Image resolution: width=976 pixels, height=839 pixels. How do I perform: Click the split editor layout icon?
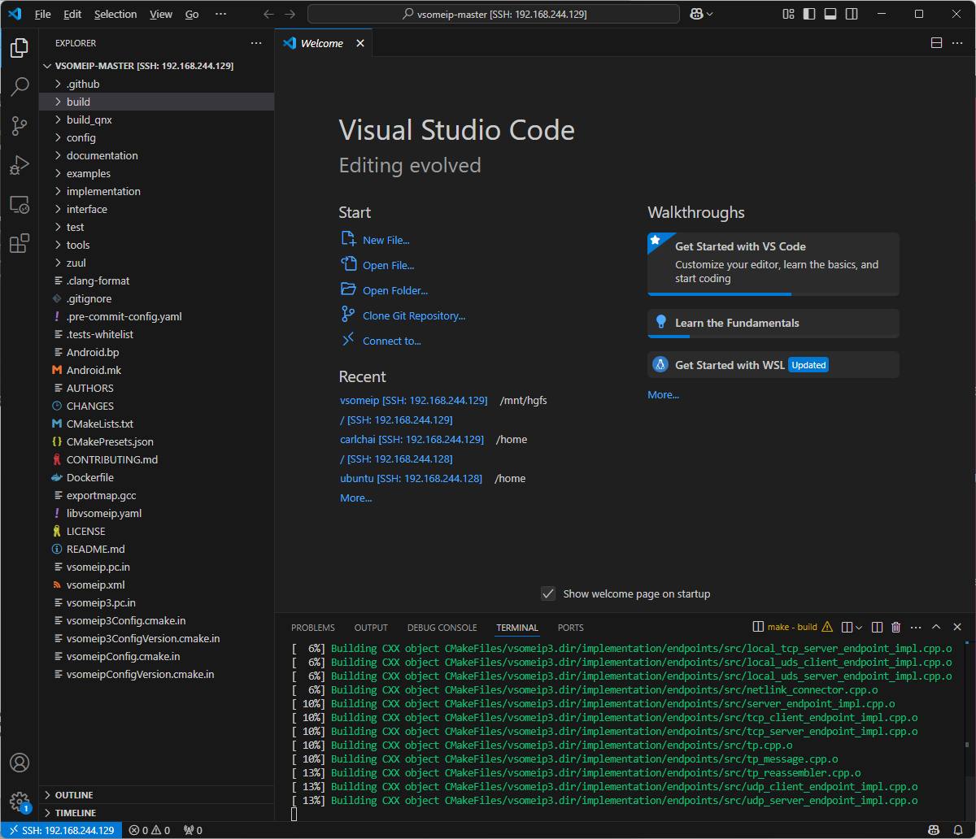(936, 43)
